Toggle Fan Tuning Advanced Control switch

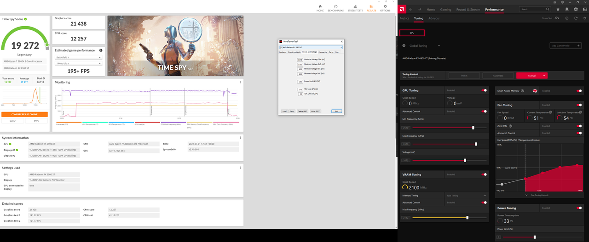579,133
